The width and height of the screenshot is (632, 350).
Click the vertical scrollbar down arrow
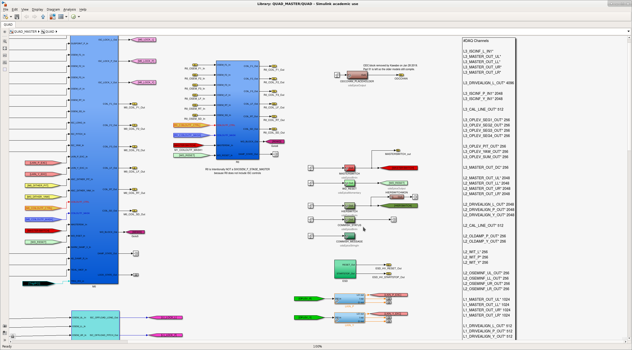point(629,338)
